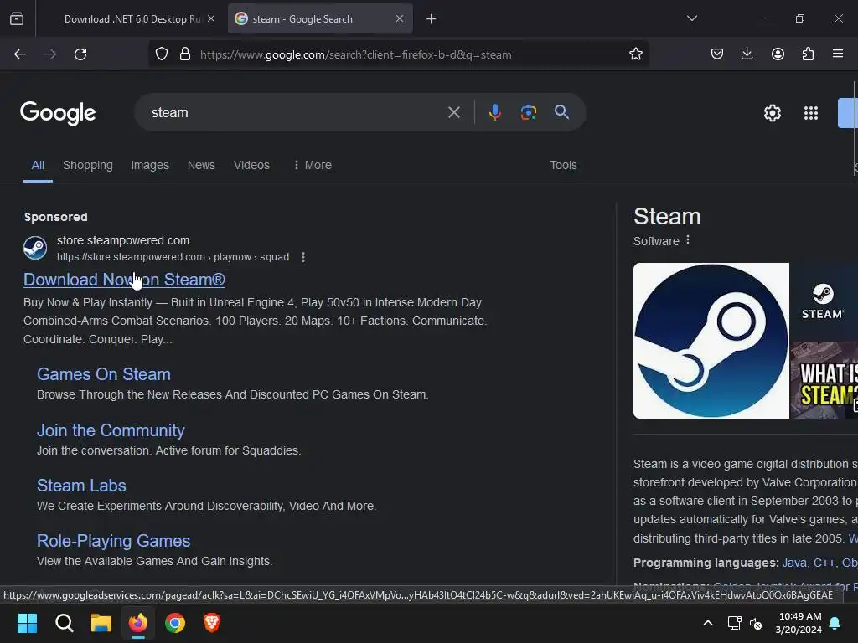Image resolution: width=858 pixels, height=643 pixels.
Task: Open three-dot menu beside sponsored Steam result
Action: [303, 257]
